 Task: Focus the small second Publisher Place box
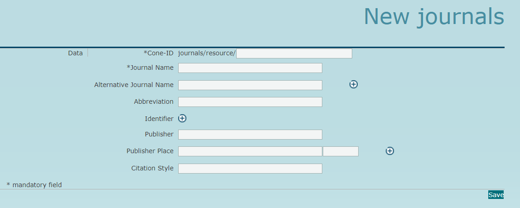(340, 151)
